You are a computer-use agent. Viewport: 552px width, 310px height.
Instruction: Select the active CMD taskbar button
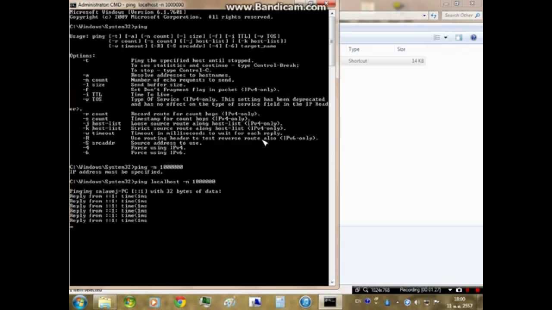(330, 302)
